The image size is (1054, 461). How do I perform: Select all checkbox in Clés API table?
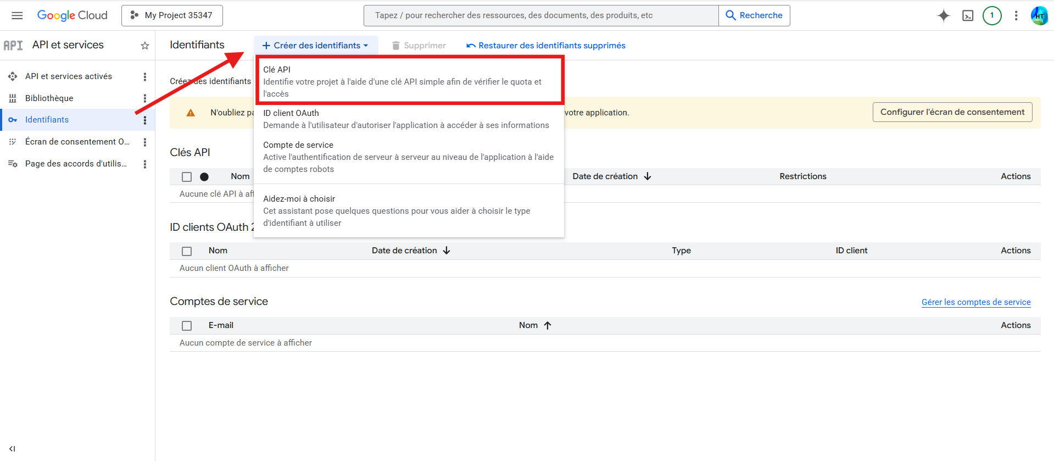tap(187, 177)
